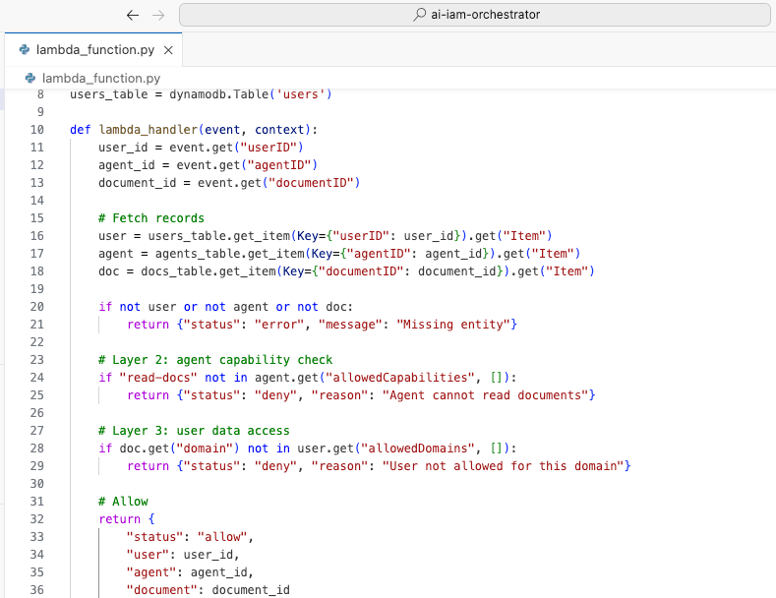Click the "Agent cannot read documents" string
The image size is (776, 598).
(x=486, y=395)
